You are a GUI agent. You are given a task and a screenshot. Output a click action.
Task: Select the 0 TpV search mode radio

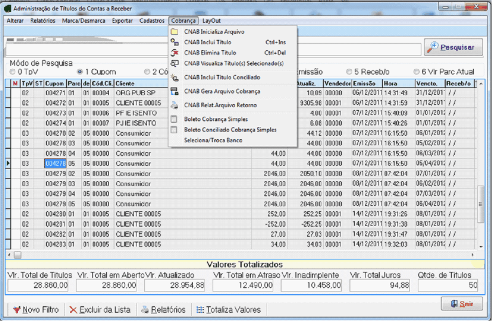(13, 72)
